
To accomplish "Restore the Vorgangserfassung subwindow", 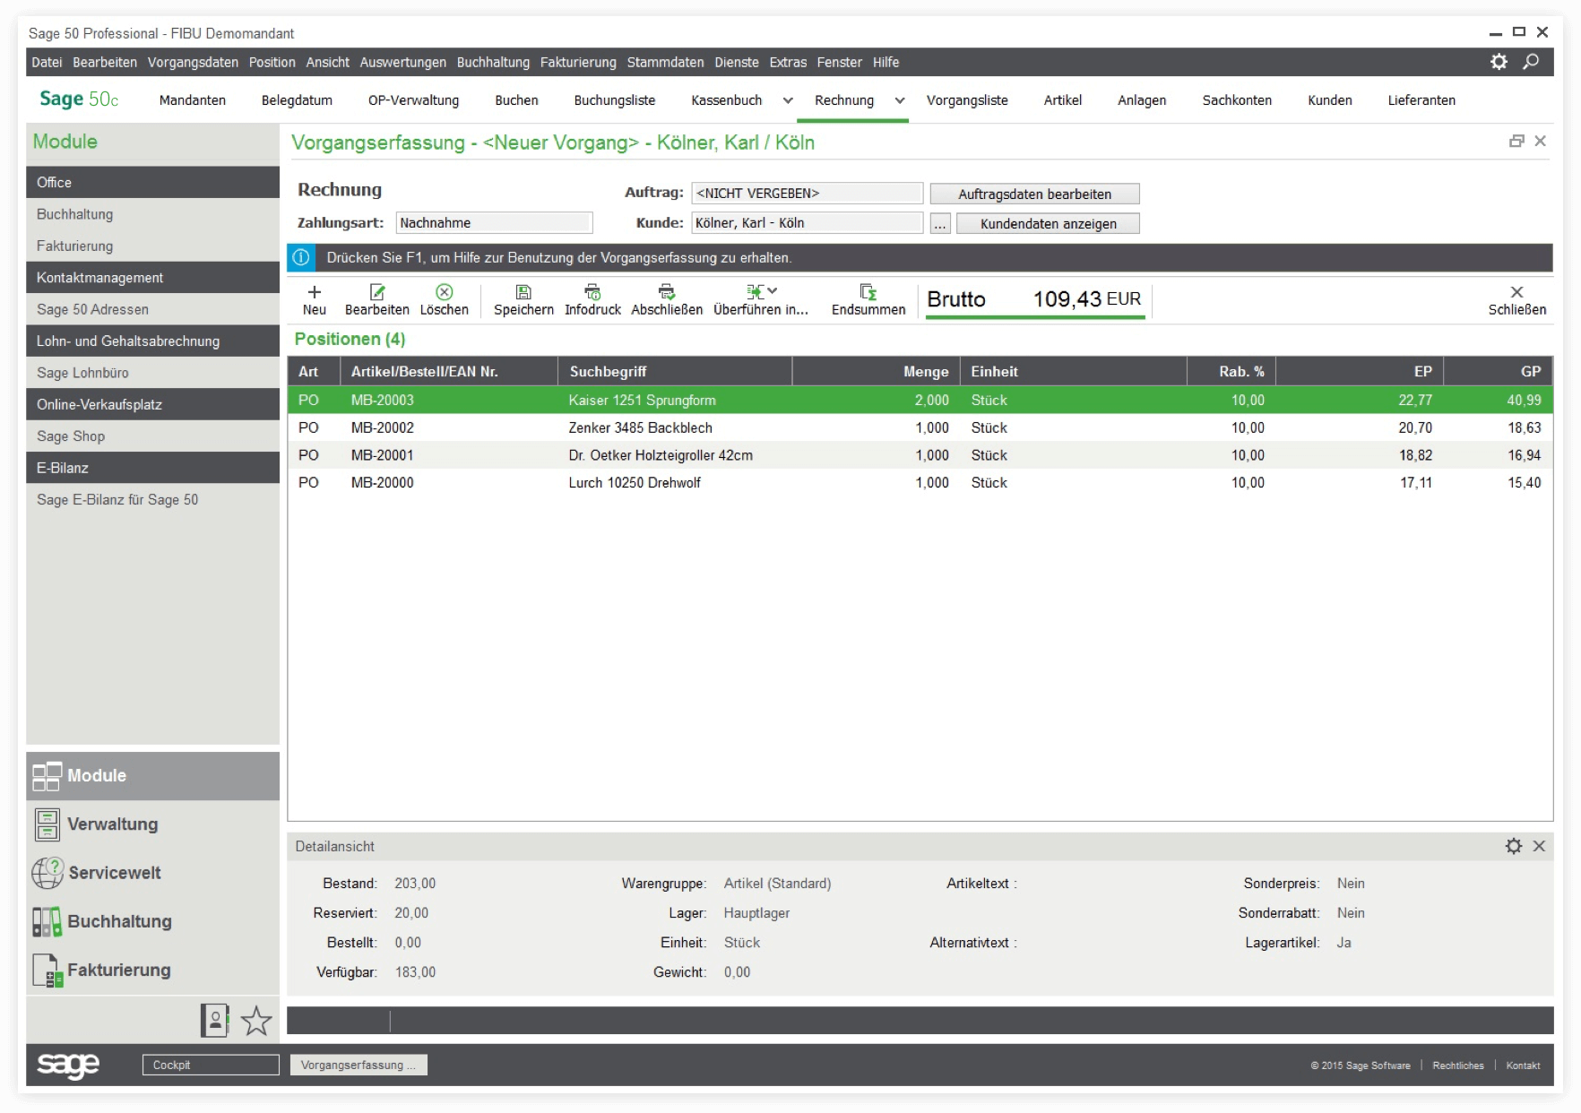I will (x=1516, y=141).
